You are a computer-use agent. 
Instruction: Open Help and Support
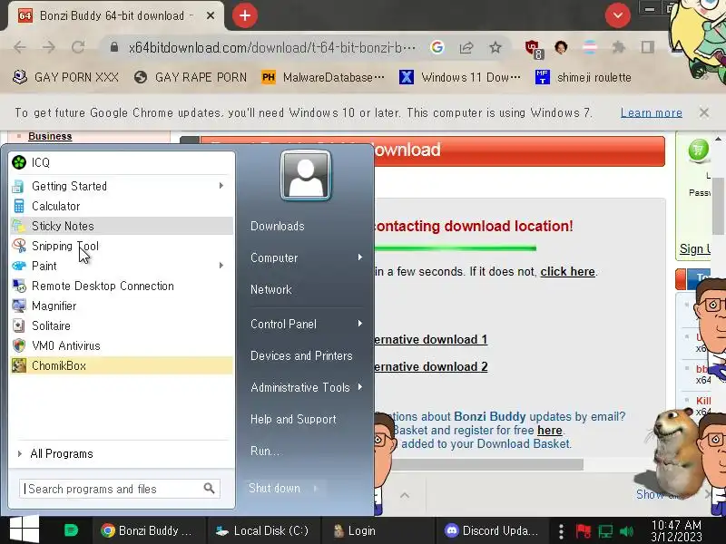(293, 419)
